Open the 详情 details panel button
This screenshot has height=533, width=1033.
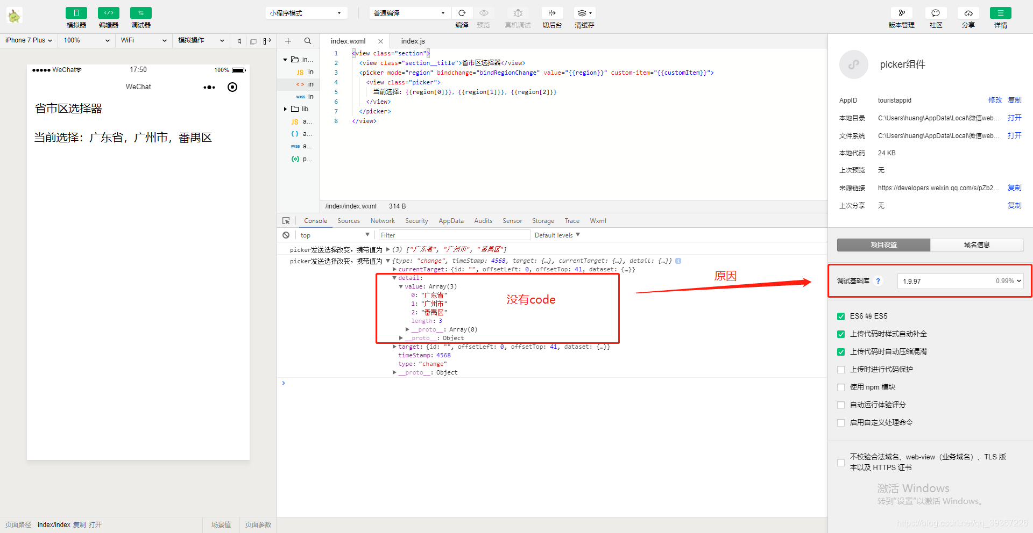pyautogui.click(x=1000, y=13)
